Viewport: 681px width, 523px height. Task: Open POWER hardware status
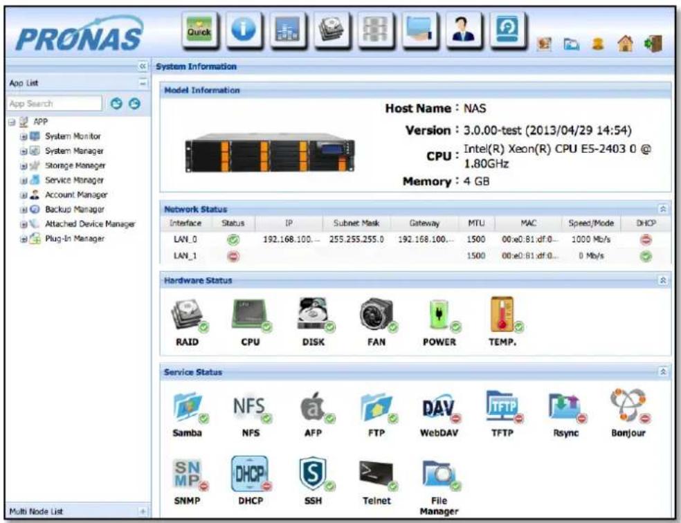tap(440, 322)
